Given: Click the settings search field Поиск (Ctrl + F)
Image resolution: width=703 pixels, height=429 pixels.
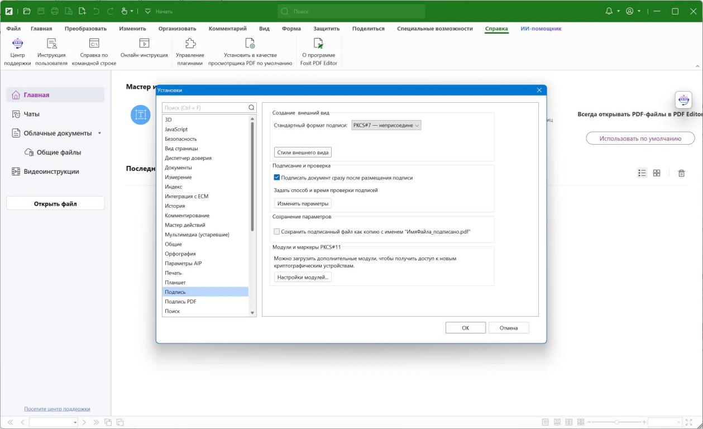Looking at the screenshot, I should (x=204, y=107).
